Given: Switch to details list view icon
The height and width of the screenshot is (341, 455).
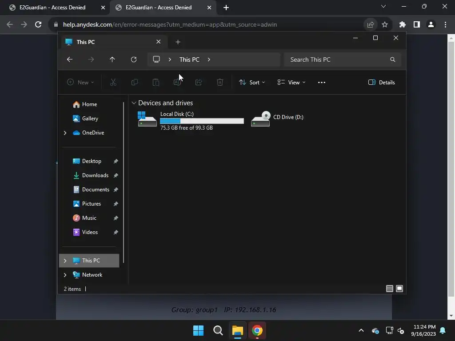Looking at the screenshot, I should (389, 289).
